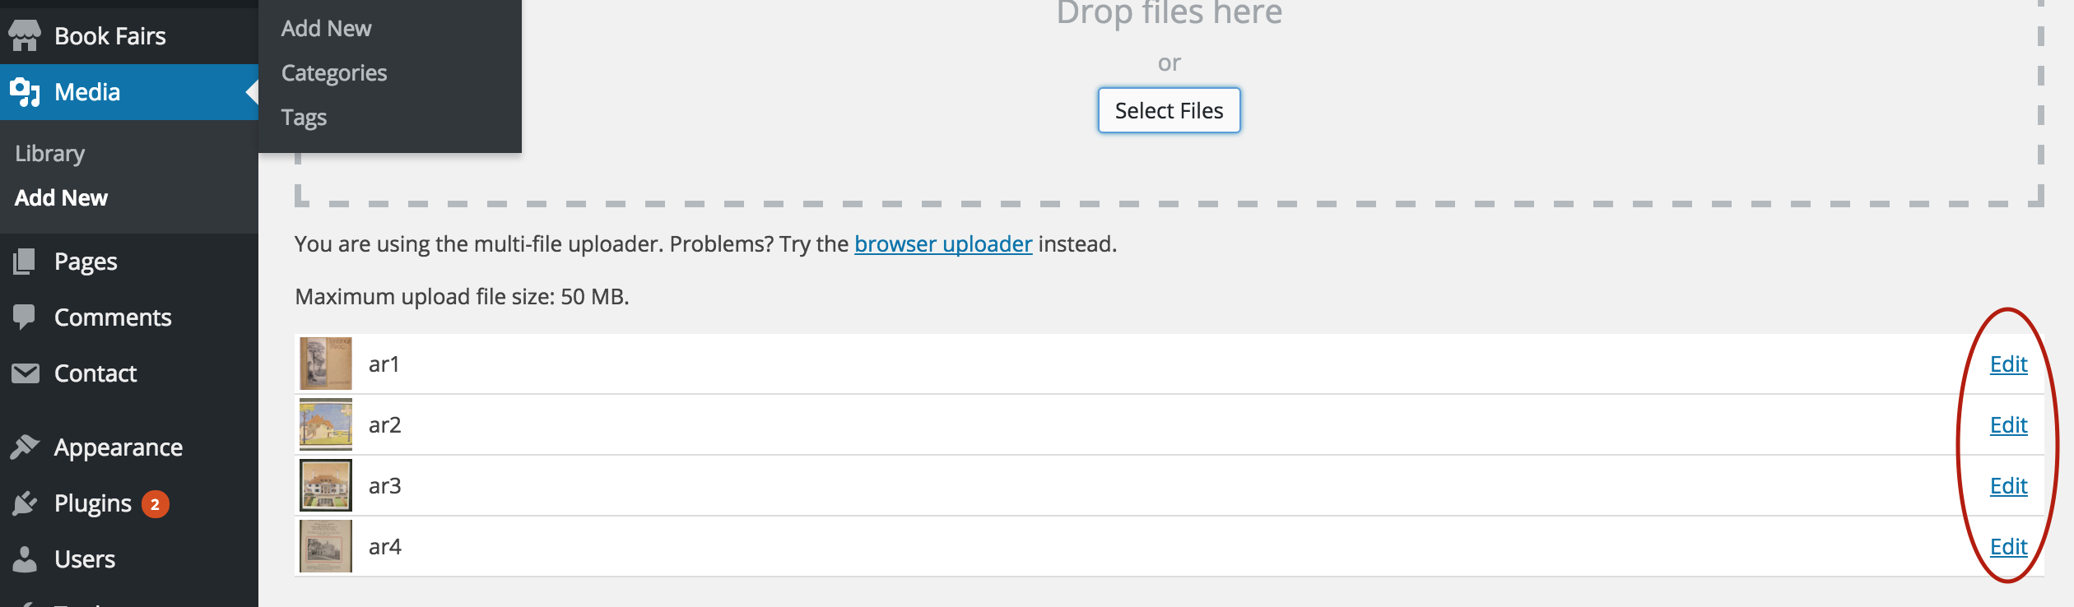Edit the ar1 uploaded image
Viewport: 2074px width, 607px height.
[x=2008, y=364]
